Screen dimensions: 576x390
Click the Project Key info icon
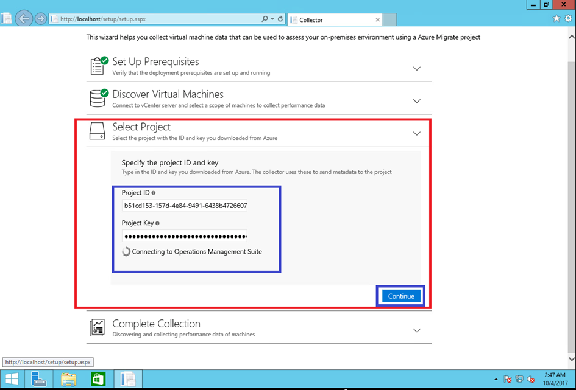(x=157, y=223)
